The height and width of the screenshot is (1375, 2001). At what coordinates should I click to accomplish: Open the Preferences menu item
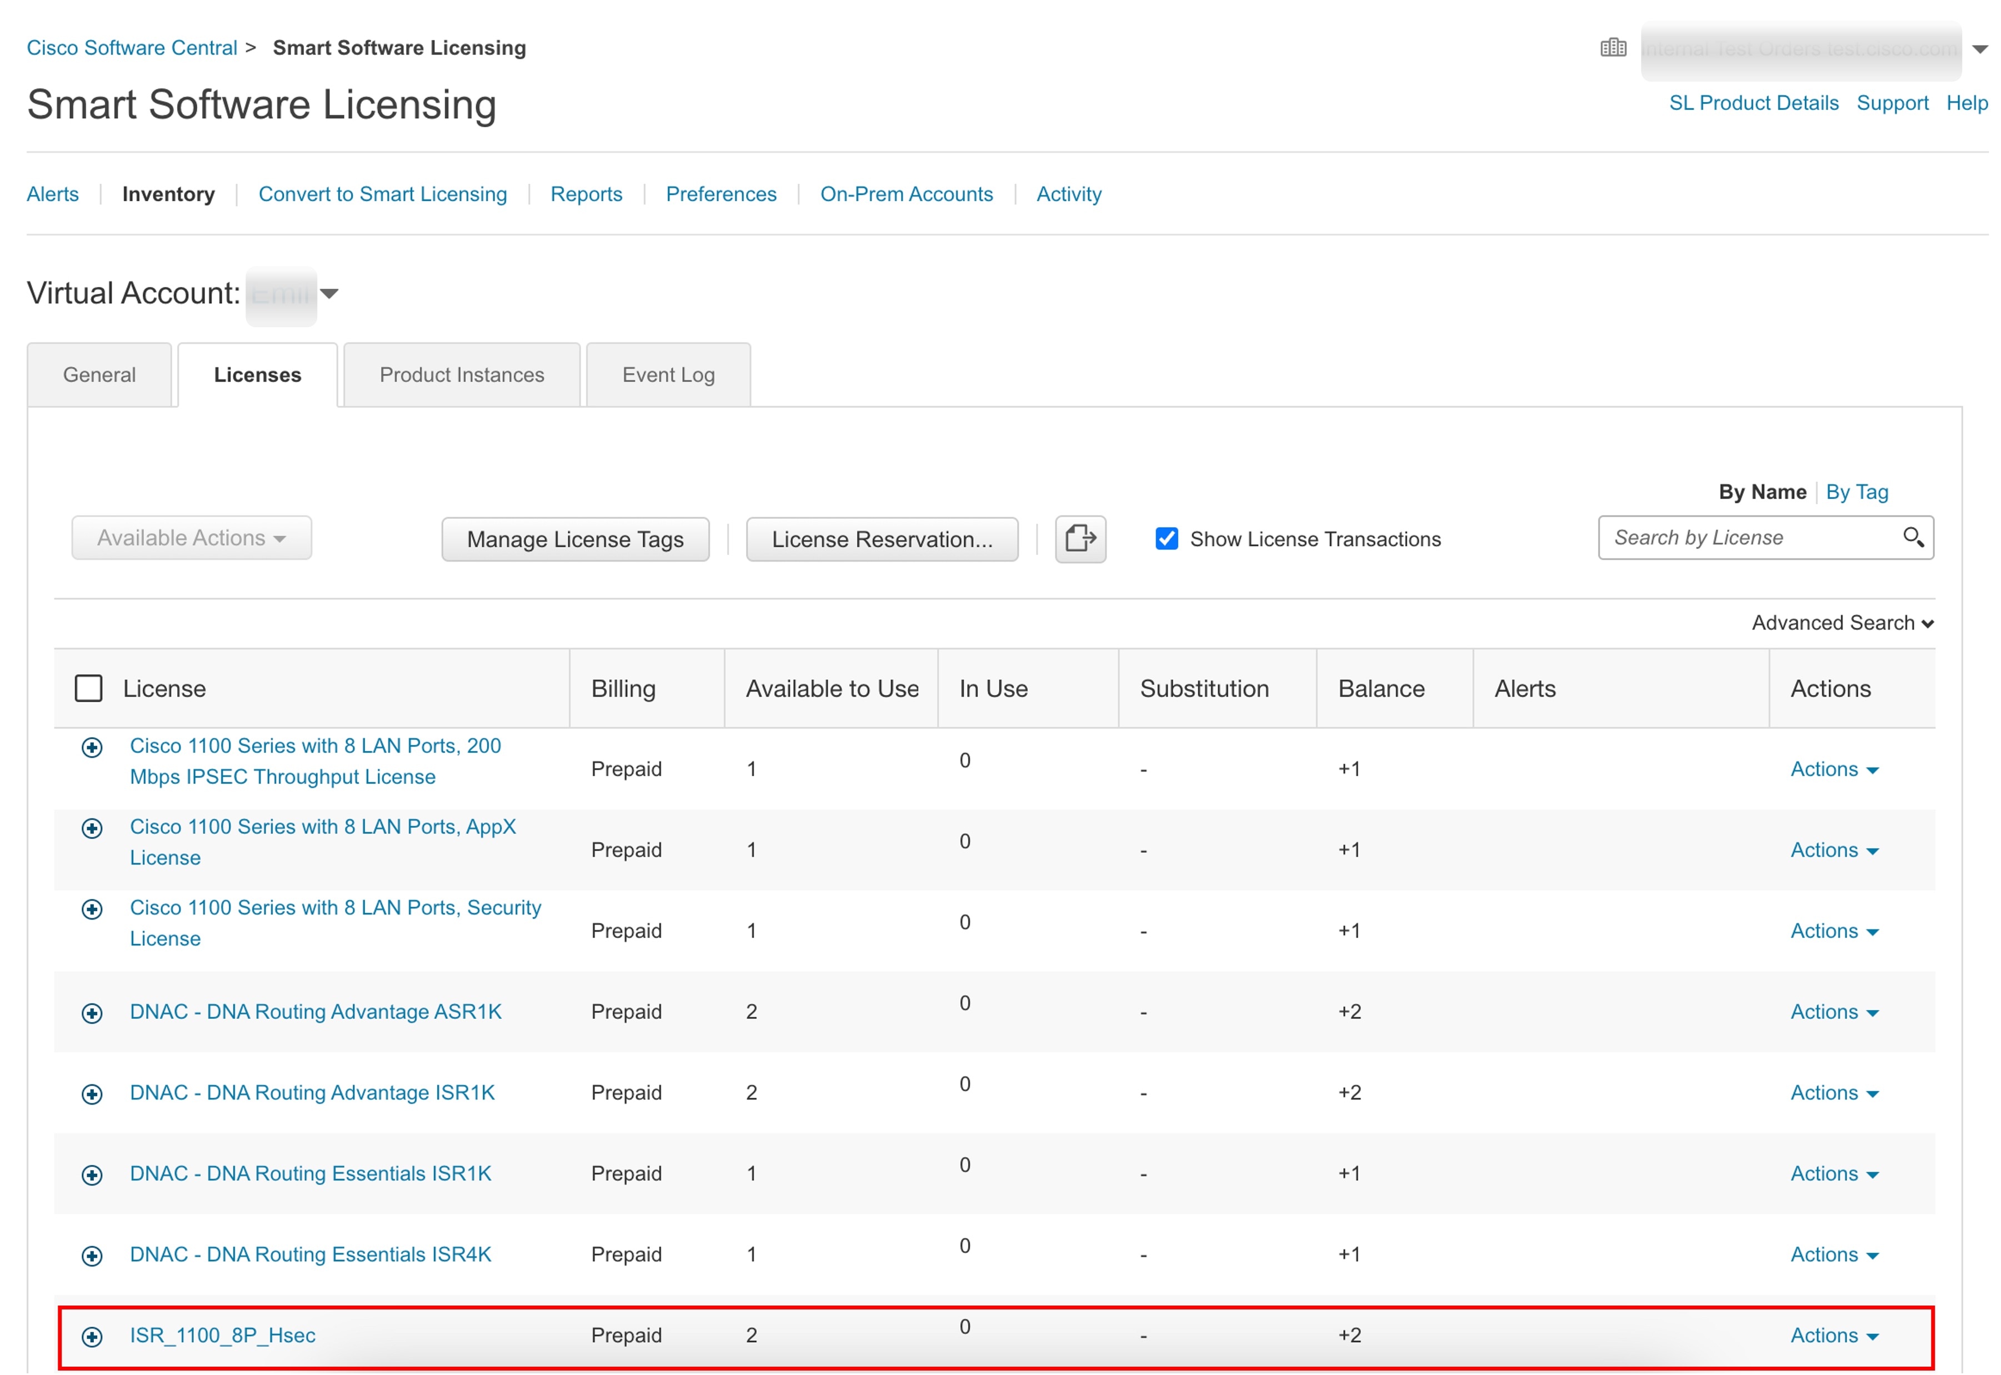click(x=721, y=194)
